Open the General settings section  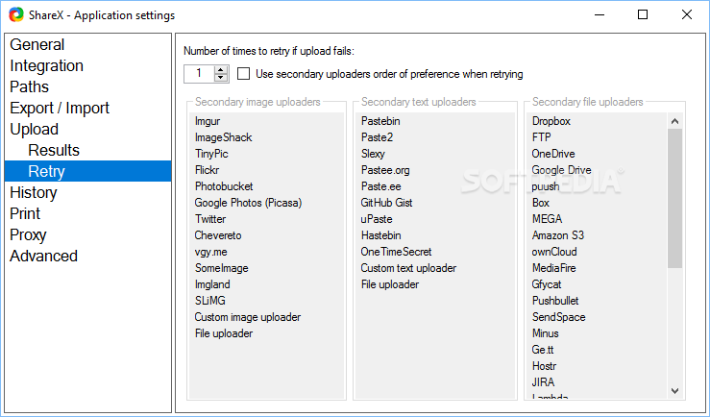37,44
